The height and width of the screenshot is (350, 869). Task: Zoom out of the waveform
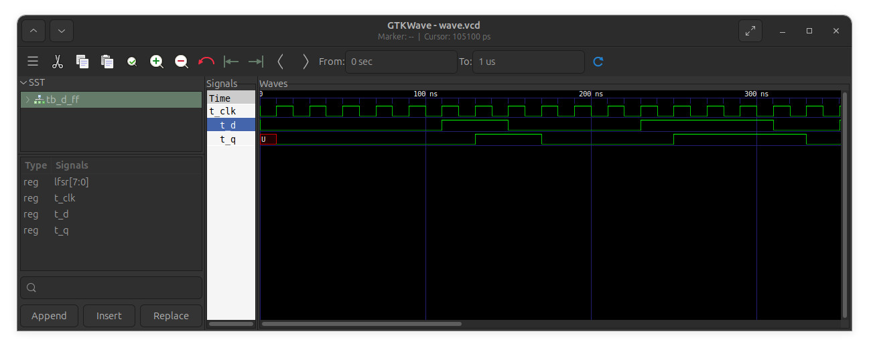[182, 62]
